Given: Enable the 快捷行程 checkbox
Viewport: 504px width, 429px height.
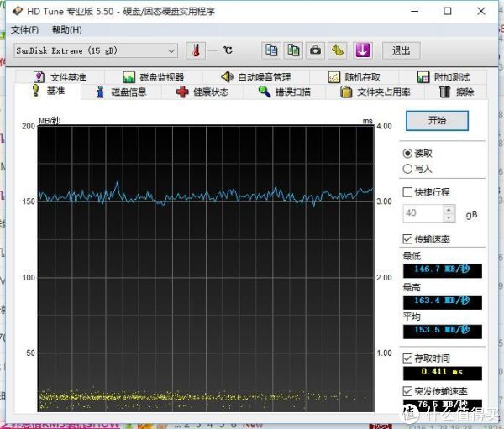Looking at the screenshot, I should coord(407,192).
